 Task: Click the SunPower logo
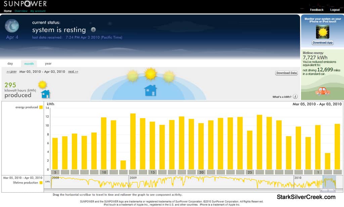25,4
